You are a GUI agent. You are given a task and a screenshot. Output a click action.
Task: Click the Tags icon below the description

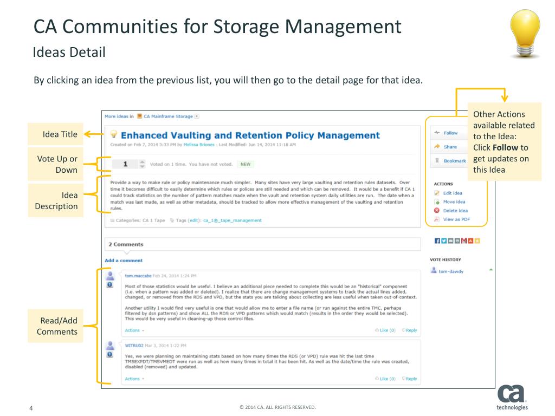pos(172,220)
